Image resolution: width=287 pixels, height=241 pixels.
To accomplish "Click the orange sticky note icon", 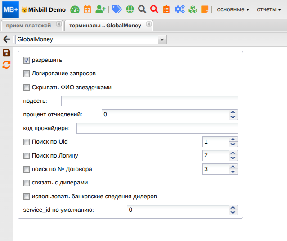I will pyautogui.click(x=205, y=9).
